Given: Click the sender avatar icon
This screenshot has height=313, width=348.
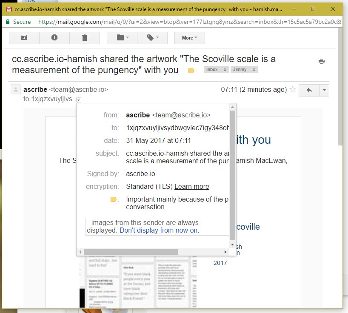Looking at the screenshot, I should [x=16, y=90].
